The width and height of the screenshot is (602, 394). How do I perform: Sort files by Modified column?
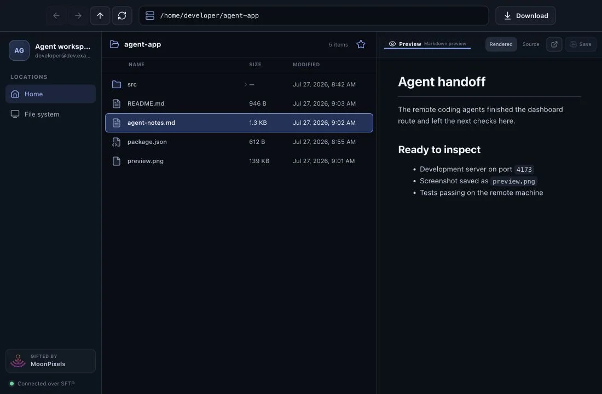[306, 65]
